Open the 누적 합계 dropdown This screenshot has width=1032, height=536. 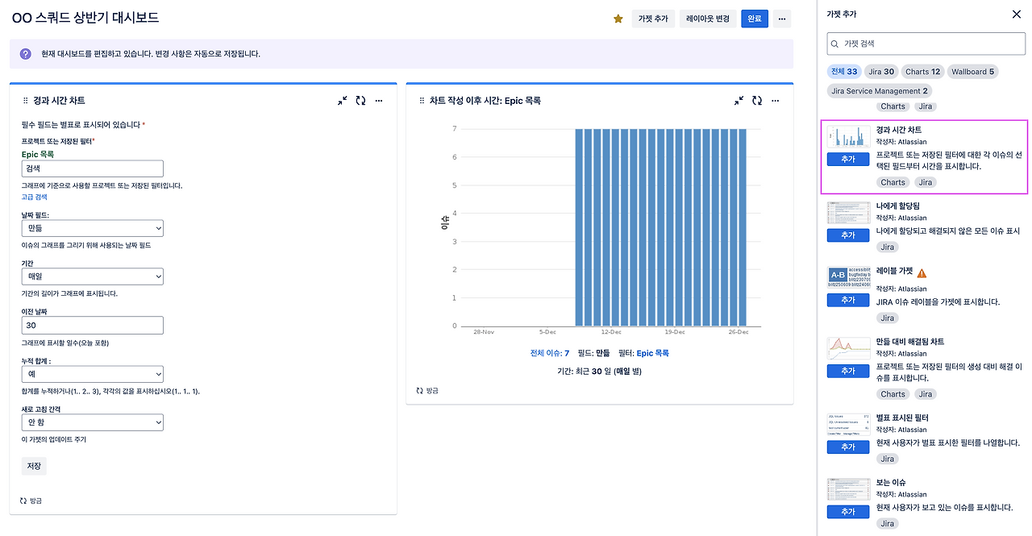click(93, 374)
